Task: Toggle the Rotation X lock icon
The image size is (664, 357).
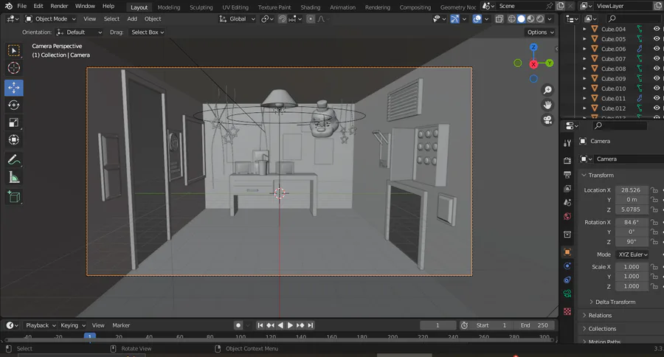Action: point(654,222)
